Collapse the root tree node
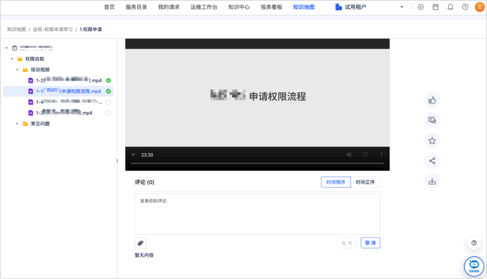Viewport: 487px width, 279px height. pos(6,48)
